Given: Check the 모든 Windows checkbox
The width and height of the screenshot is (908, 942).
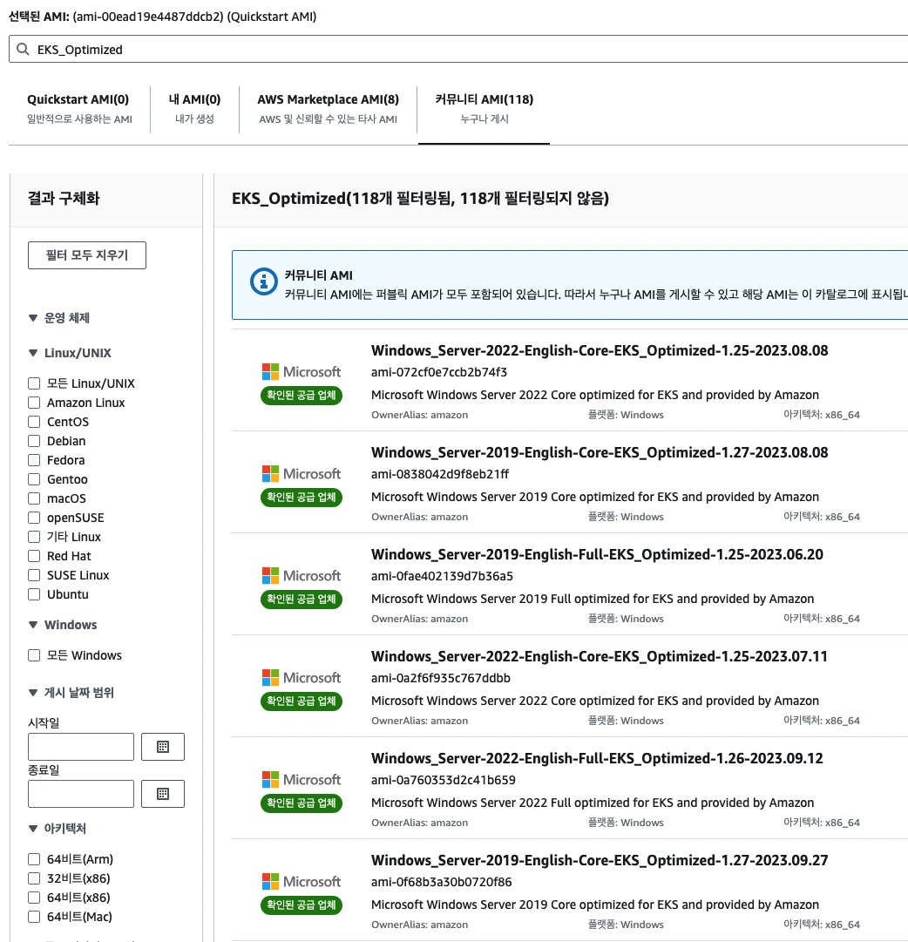Looking at the screenshot, I should (34, 655).
